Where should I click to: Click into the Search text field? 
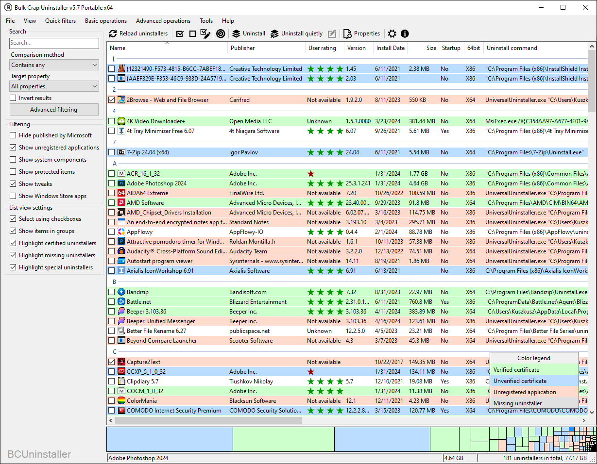point(54,43)
